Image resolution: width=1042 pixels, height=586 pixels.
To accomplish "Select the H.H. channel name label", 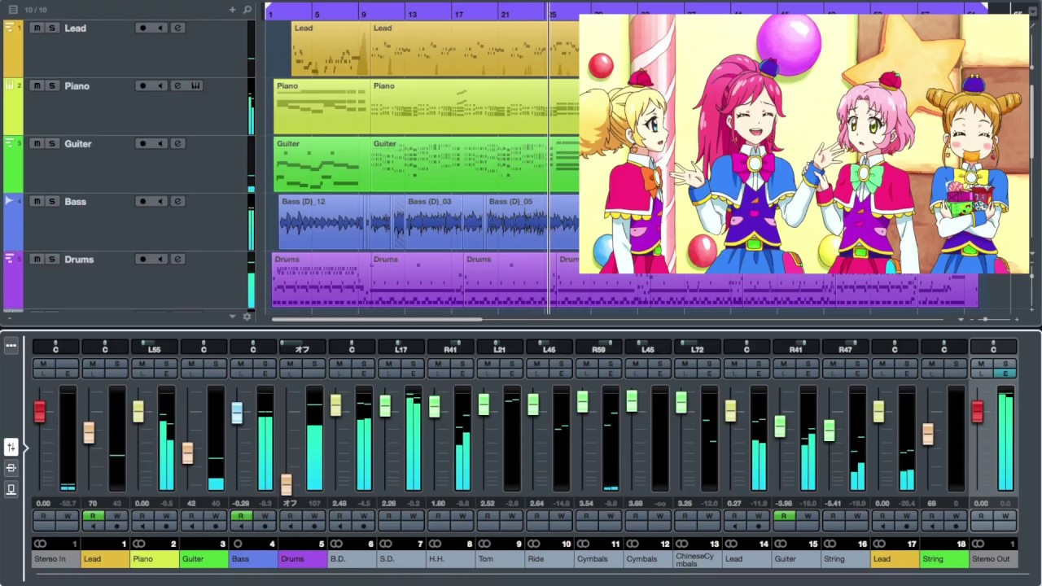I will 451,559.
